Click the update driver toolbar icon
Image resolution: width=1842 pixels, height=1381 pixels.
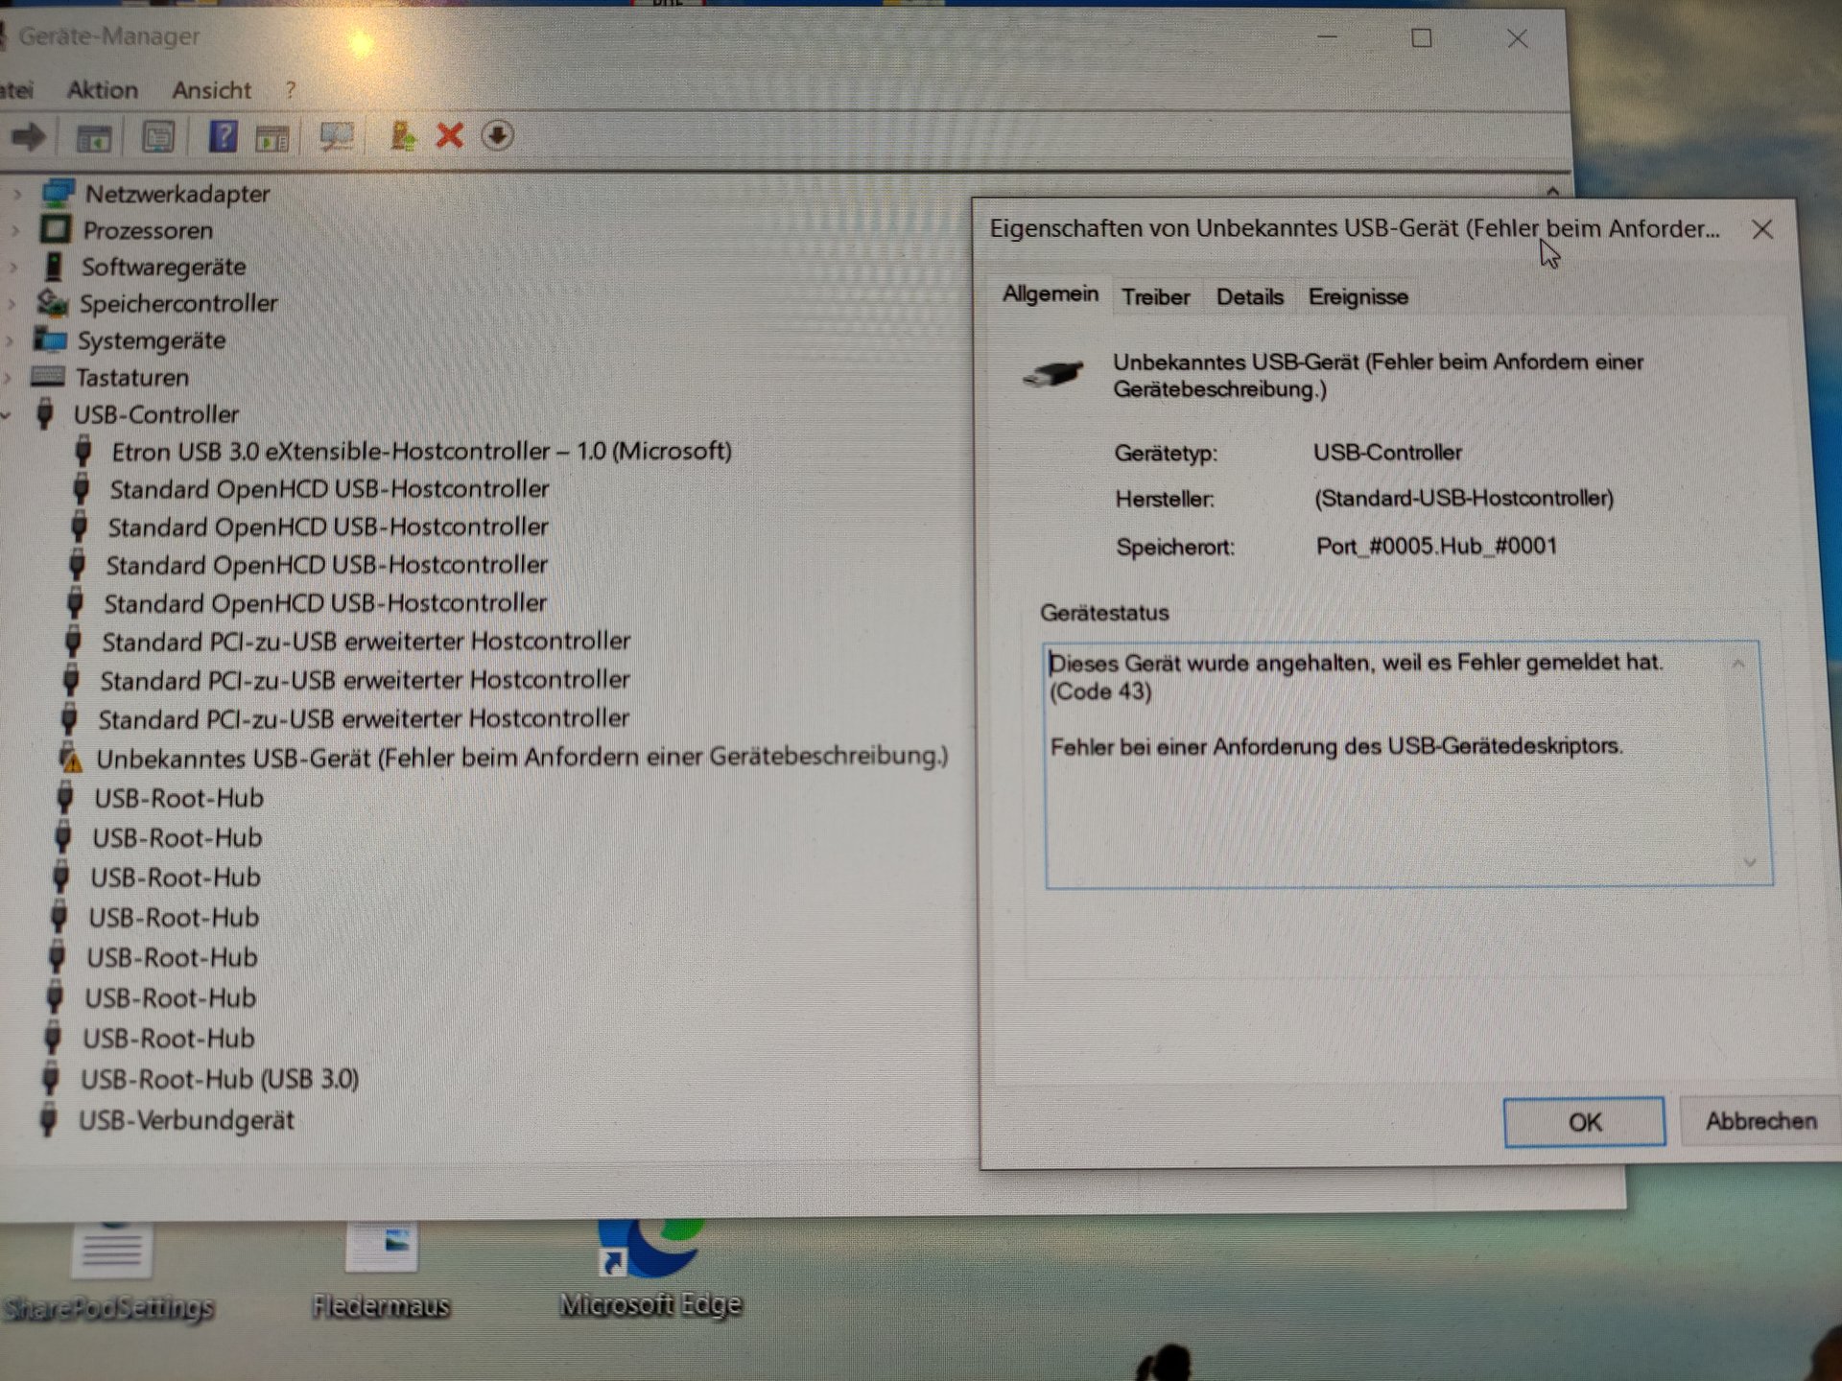point(403,136)
